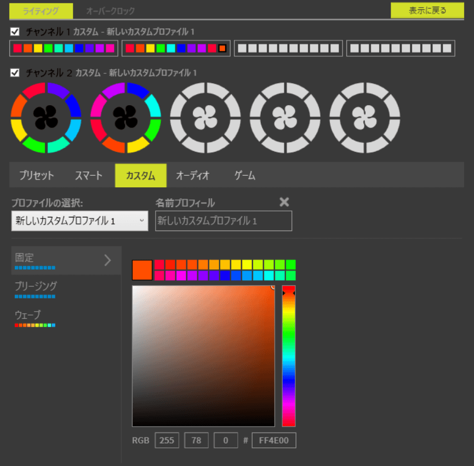This screenshot has height=466, width=474.
Task: Click the hex field showing FF4E00
Action: 274,440
